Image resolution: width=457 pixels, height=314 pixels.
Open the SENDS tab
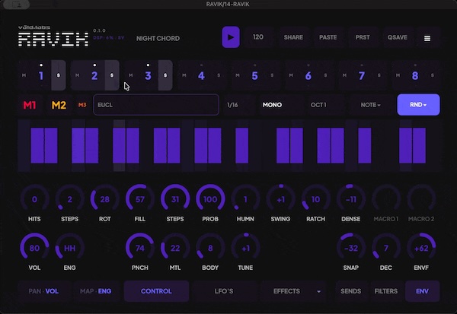pos(351,291)
